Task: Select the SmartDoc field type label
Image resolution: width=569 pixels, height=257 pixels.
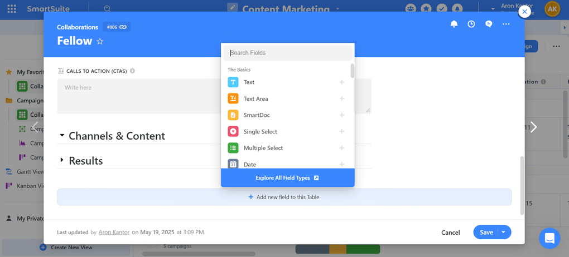Action: pyautogui.click(x=257, y=115)
